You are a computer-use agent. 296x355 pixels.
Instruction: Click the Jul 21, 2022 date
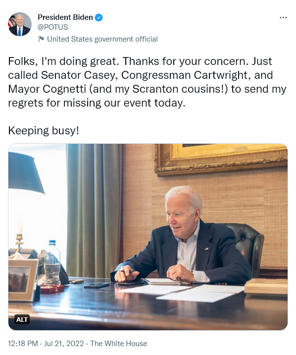(64, 344)
